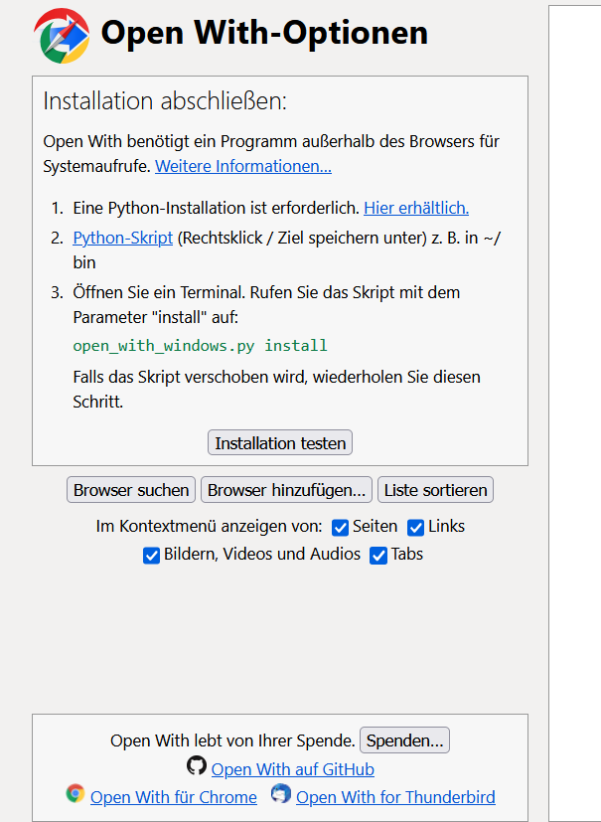
Task: Uncheck the Seiten checkbox
Action: click(x=340, y=528)
